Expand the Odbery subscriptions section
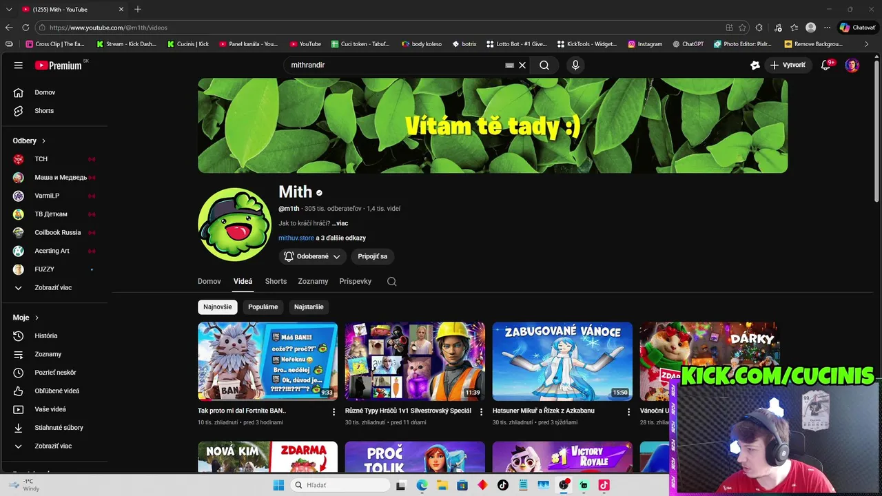 (x=29, y=141)
